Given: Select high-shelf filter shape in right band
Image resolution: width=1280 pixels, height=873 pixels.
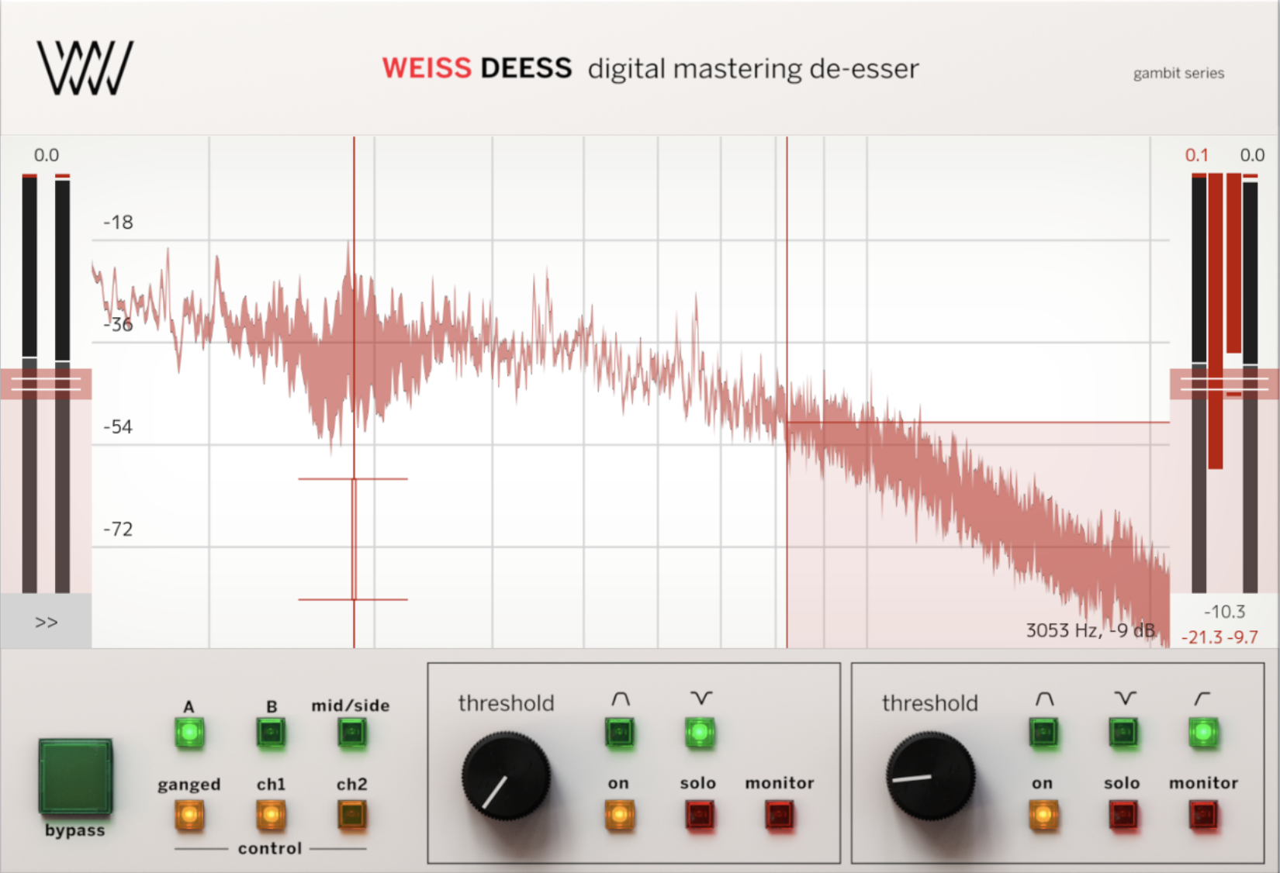Looking at the screenshot, I should [x=1203, y=732].
